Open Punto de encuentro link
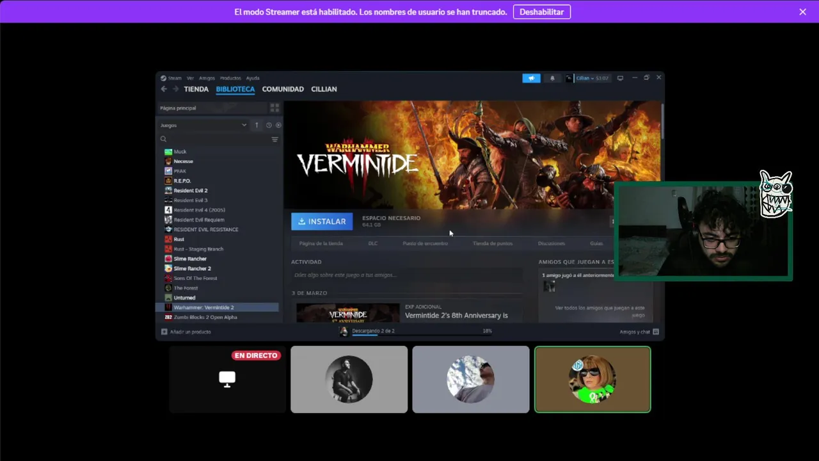 point(425,243)
